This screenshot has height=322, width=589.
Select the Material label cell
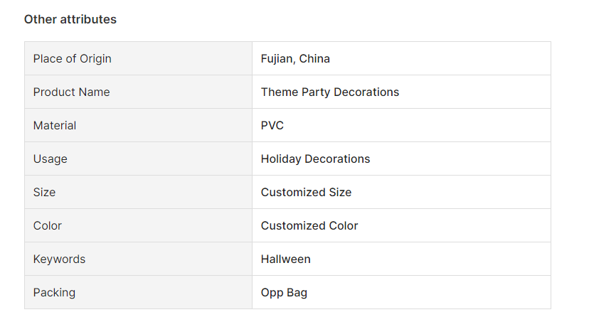pyautogui.click(x=138, y=125)
